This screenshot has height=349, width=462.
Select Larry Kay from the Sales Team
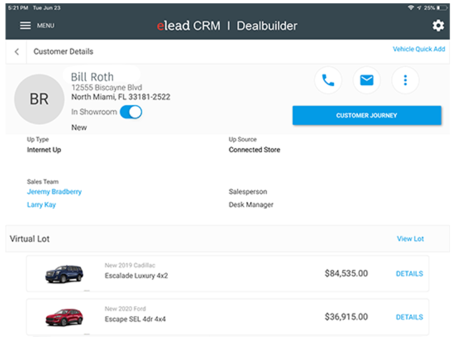[41, 205]
